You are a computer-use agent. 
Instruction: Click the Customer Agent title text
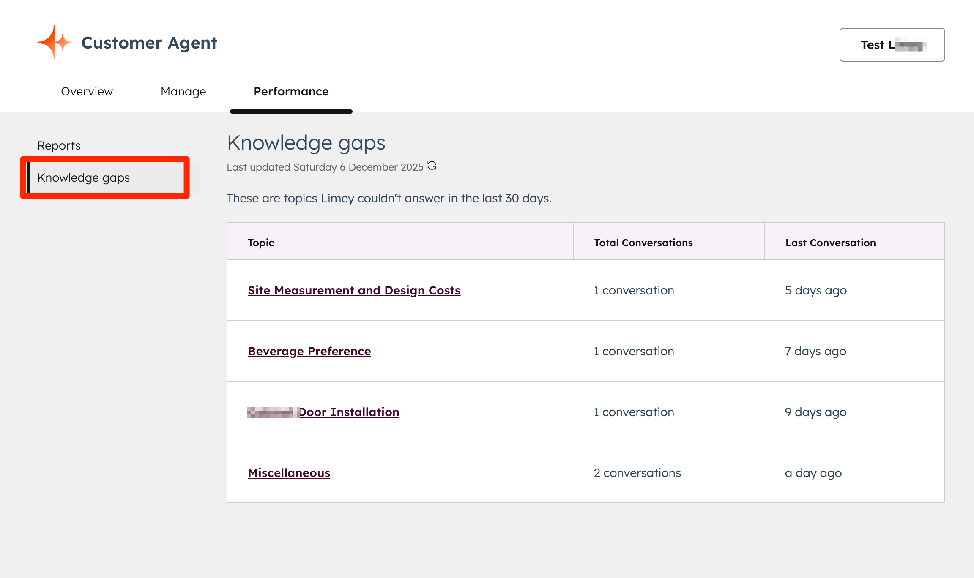149,42
